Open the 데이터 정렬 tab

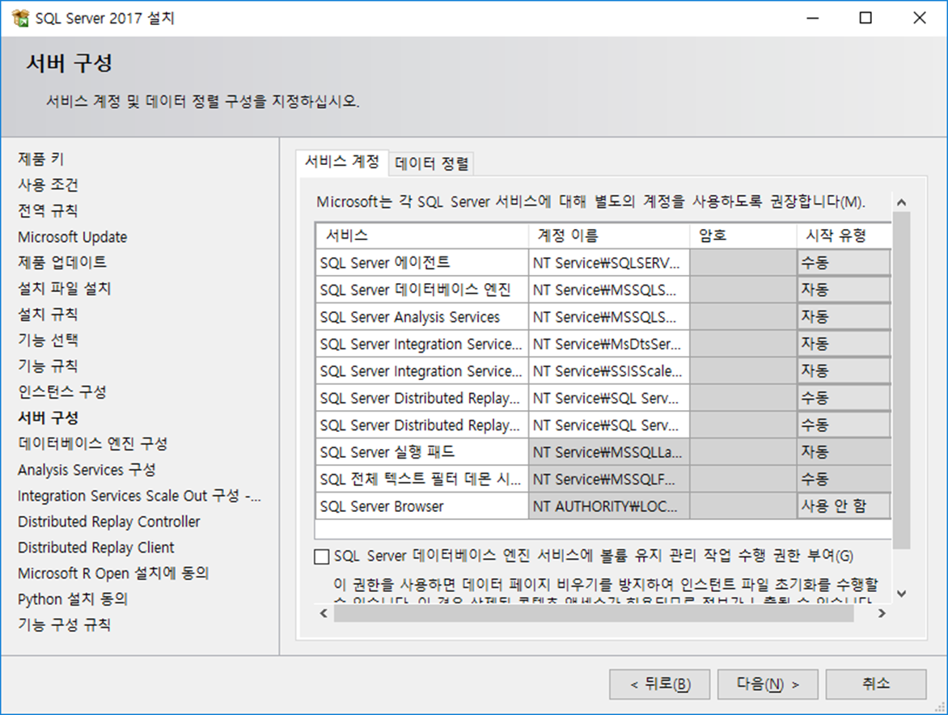[x=431, y=163]
